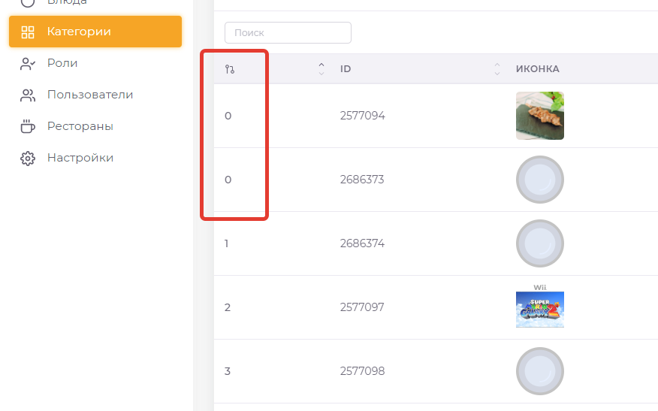Select the placeholder plate icon for 2577098

coord(540,371)
